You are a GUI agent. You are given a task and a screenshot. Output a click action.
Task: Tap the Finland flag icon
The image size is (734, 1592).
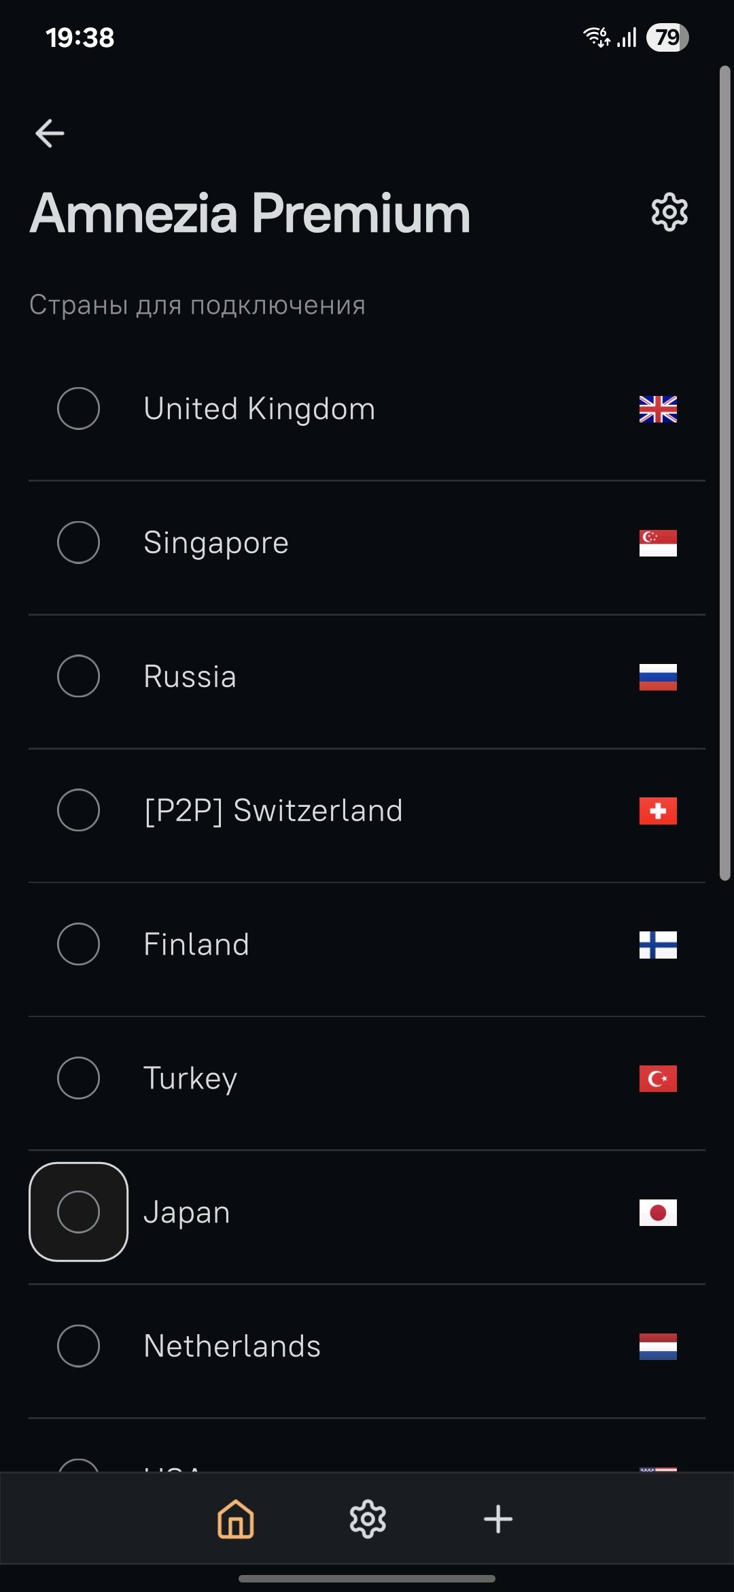658,944
